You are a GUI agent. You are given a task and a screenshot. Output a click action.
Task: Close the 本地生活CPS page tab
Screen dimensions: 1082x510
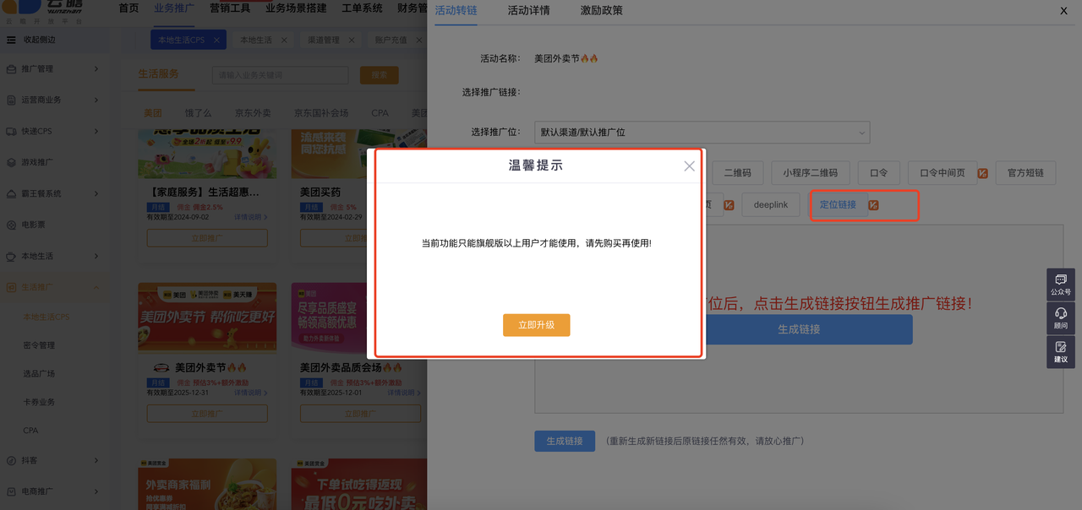pyautogui.click(x=216, y=40)
